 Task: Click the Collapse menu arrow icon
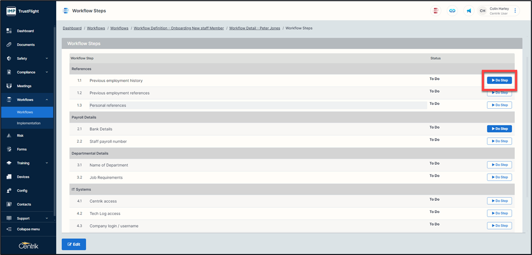point(9,229)
